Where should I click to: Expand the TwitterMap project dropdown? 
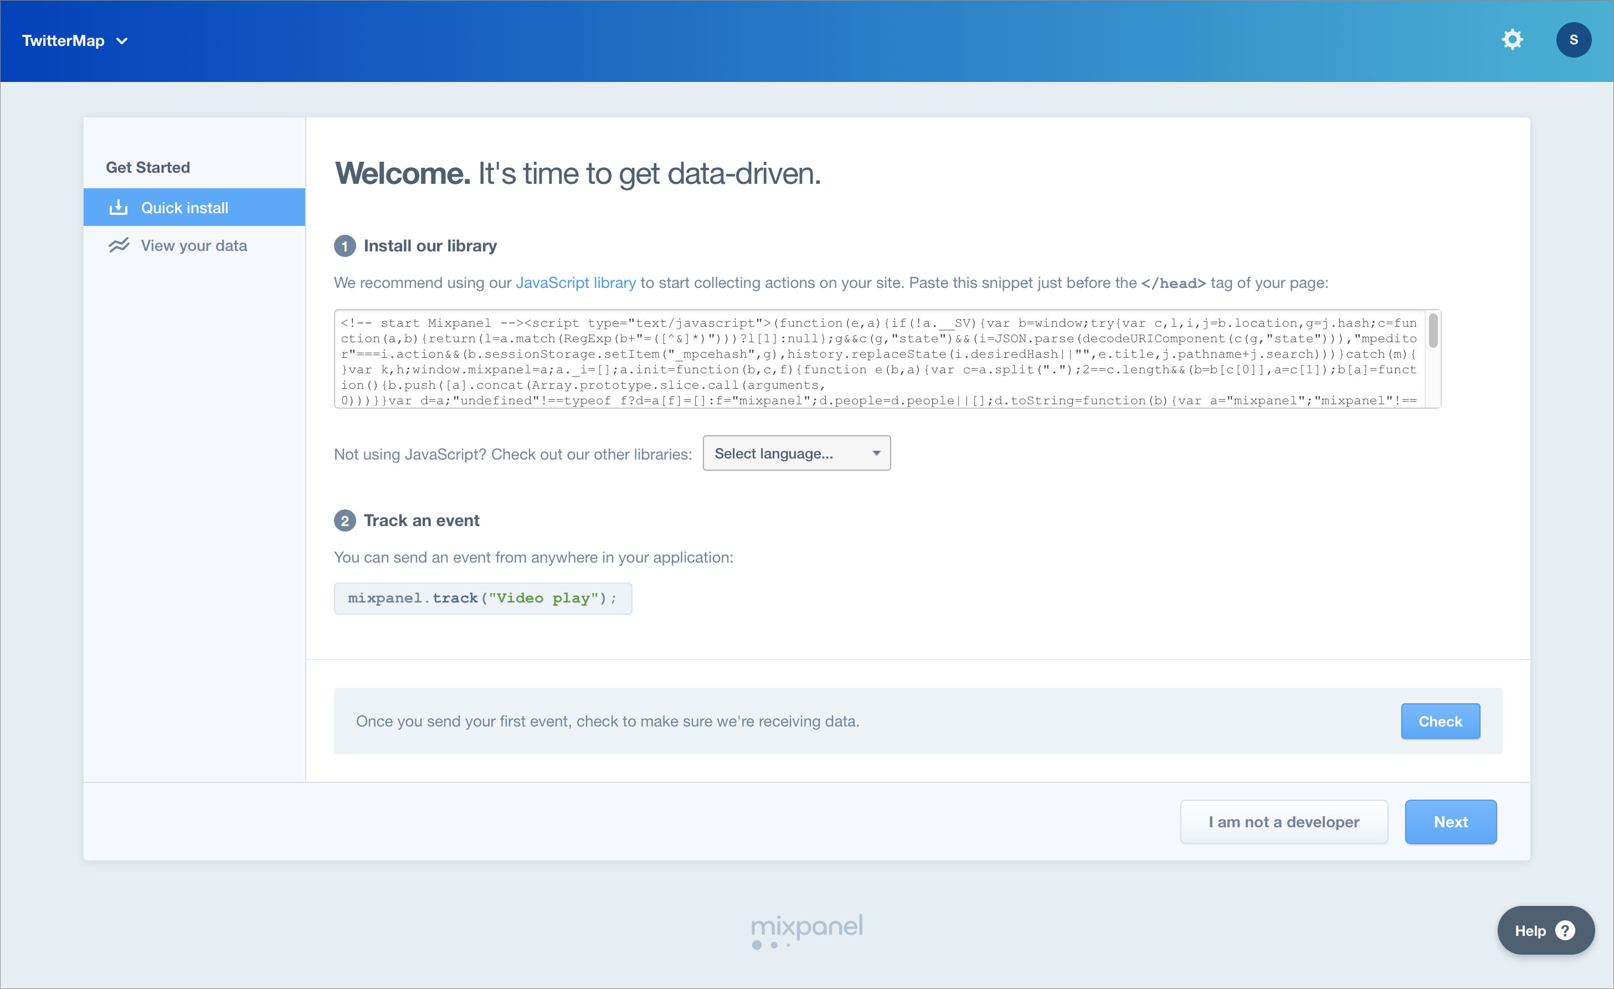pos(75,40)
